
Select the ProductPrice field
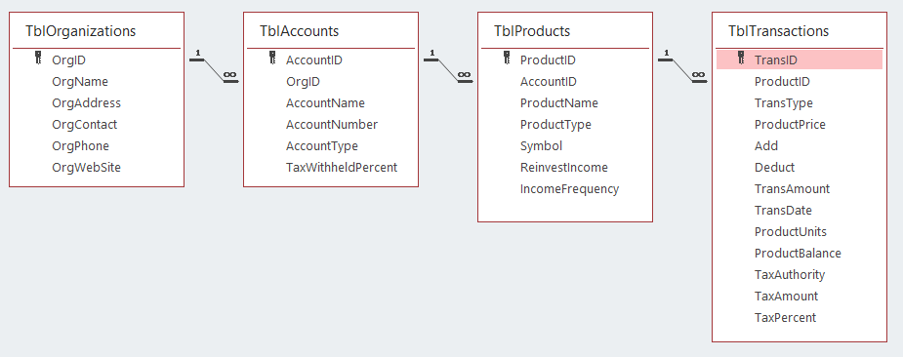[790, 125]
